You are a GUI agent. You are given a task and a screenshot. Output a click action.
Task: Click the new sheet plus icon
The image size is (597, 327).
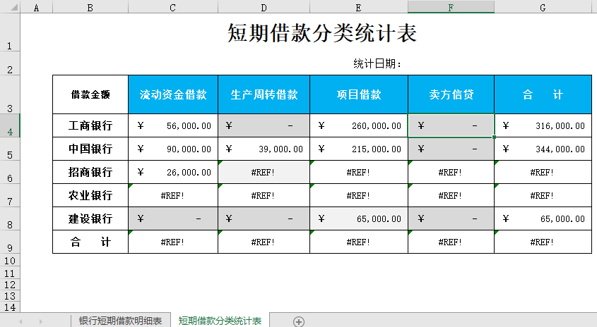point(299,321)
